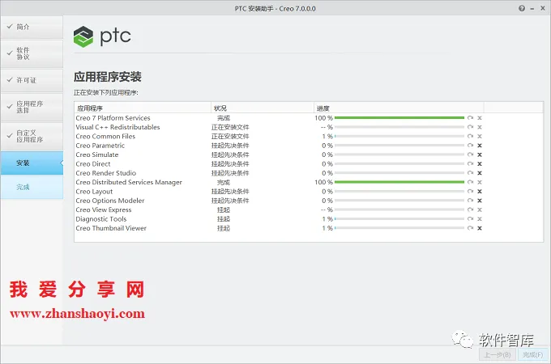The width and height of the screenshot is (551, 364).
Task: Click the Creo Common Files progress bar
Action: 399,136
